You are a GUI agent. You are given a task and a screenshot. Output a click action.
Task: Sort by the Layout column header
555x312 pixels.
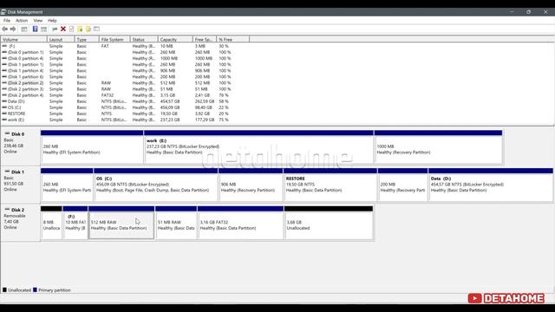[61, 39]
